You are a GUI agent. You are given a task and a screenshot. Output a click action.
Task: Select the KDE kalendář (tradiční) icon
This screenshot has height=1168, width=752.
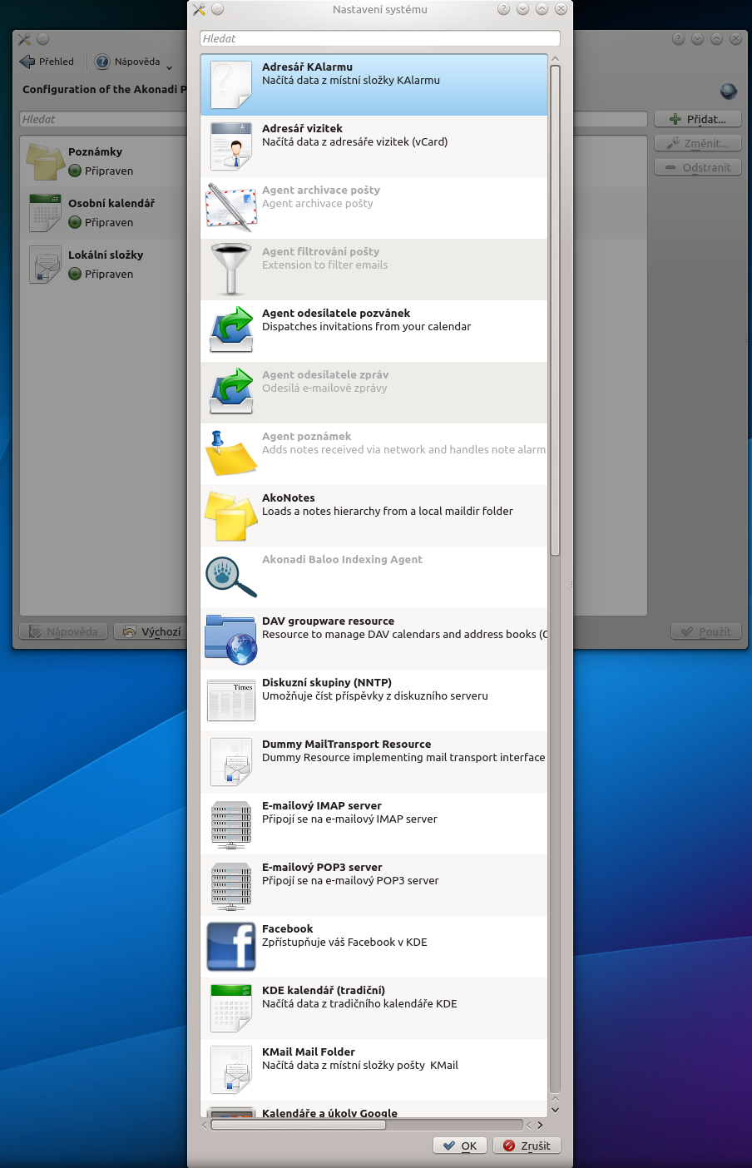[x=230, y=1008]
